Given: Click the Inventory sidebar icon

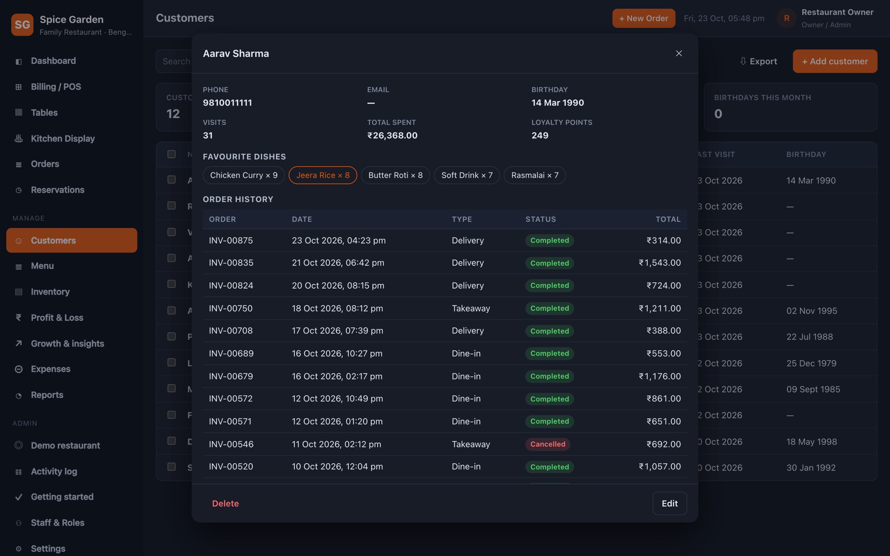Looking at the screenshot, I should point(18,292).
